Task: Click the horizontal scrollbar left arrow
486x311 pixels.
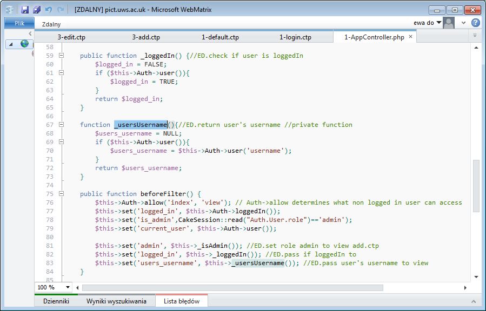Action: click(77, 287)
